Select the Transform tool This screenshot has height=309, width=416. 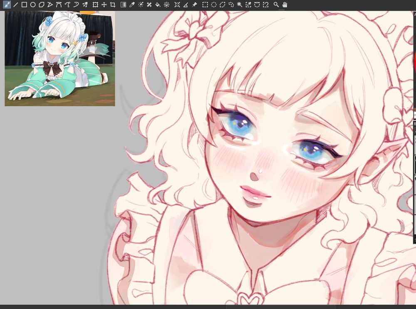[95, 5]
